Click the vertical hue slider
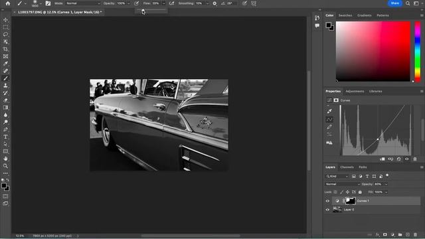Image resolution: width=425 pixels, height=239 pixels. click(418, 51)
